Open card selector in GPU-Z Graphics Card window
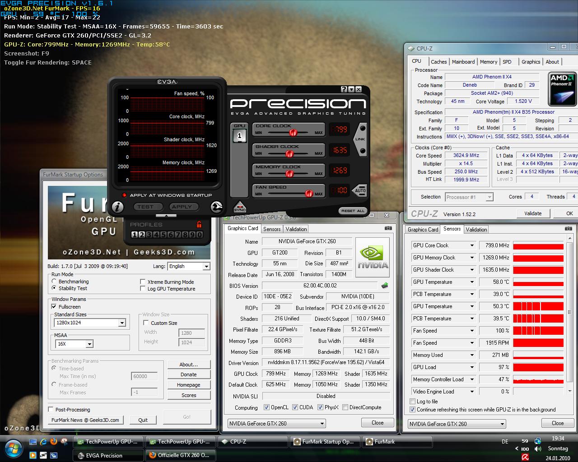This screenshot has width=578, height=462. click(x=276, y=424)
